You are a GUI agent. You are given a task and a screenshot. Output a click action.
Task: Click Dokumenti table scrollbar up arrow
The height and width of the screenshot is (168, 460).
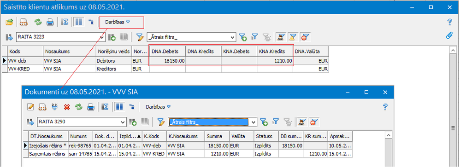point(389,135)
